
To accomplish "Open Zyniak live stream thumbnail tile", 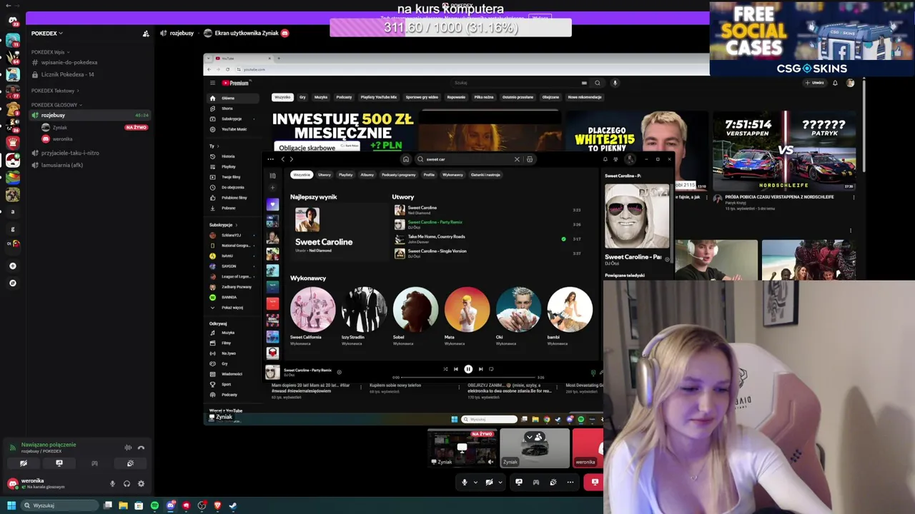I will click(462, 448).
